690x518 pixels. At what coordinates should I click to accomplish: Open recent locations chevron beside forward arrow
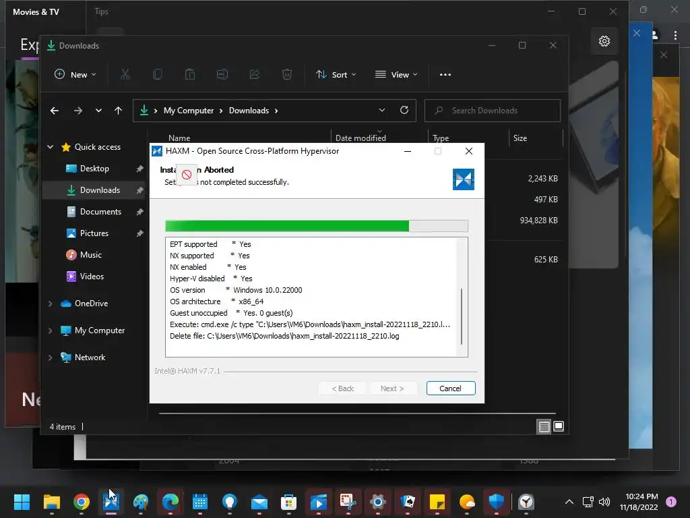coord(98,111)
